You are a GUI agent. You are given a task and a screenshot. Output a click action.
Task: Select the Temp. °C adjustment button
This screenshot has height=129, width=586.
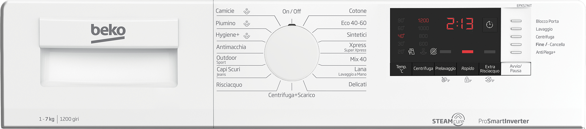(401, 69)
